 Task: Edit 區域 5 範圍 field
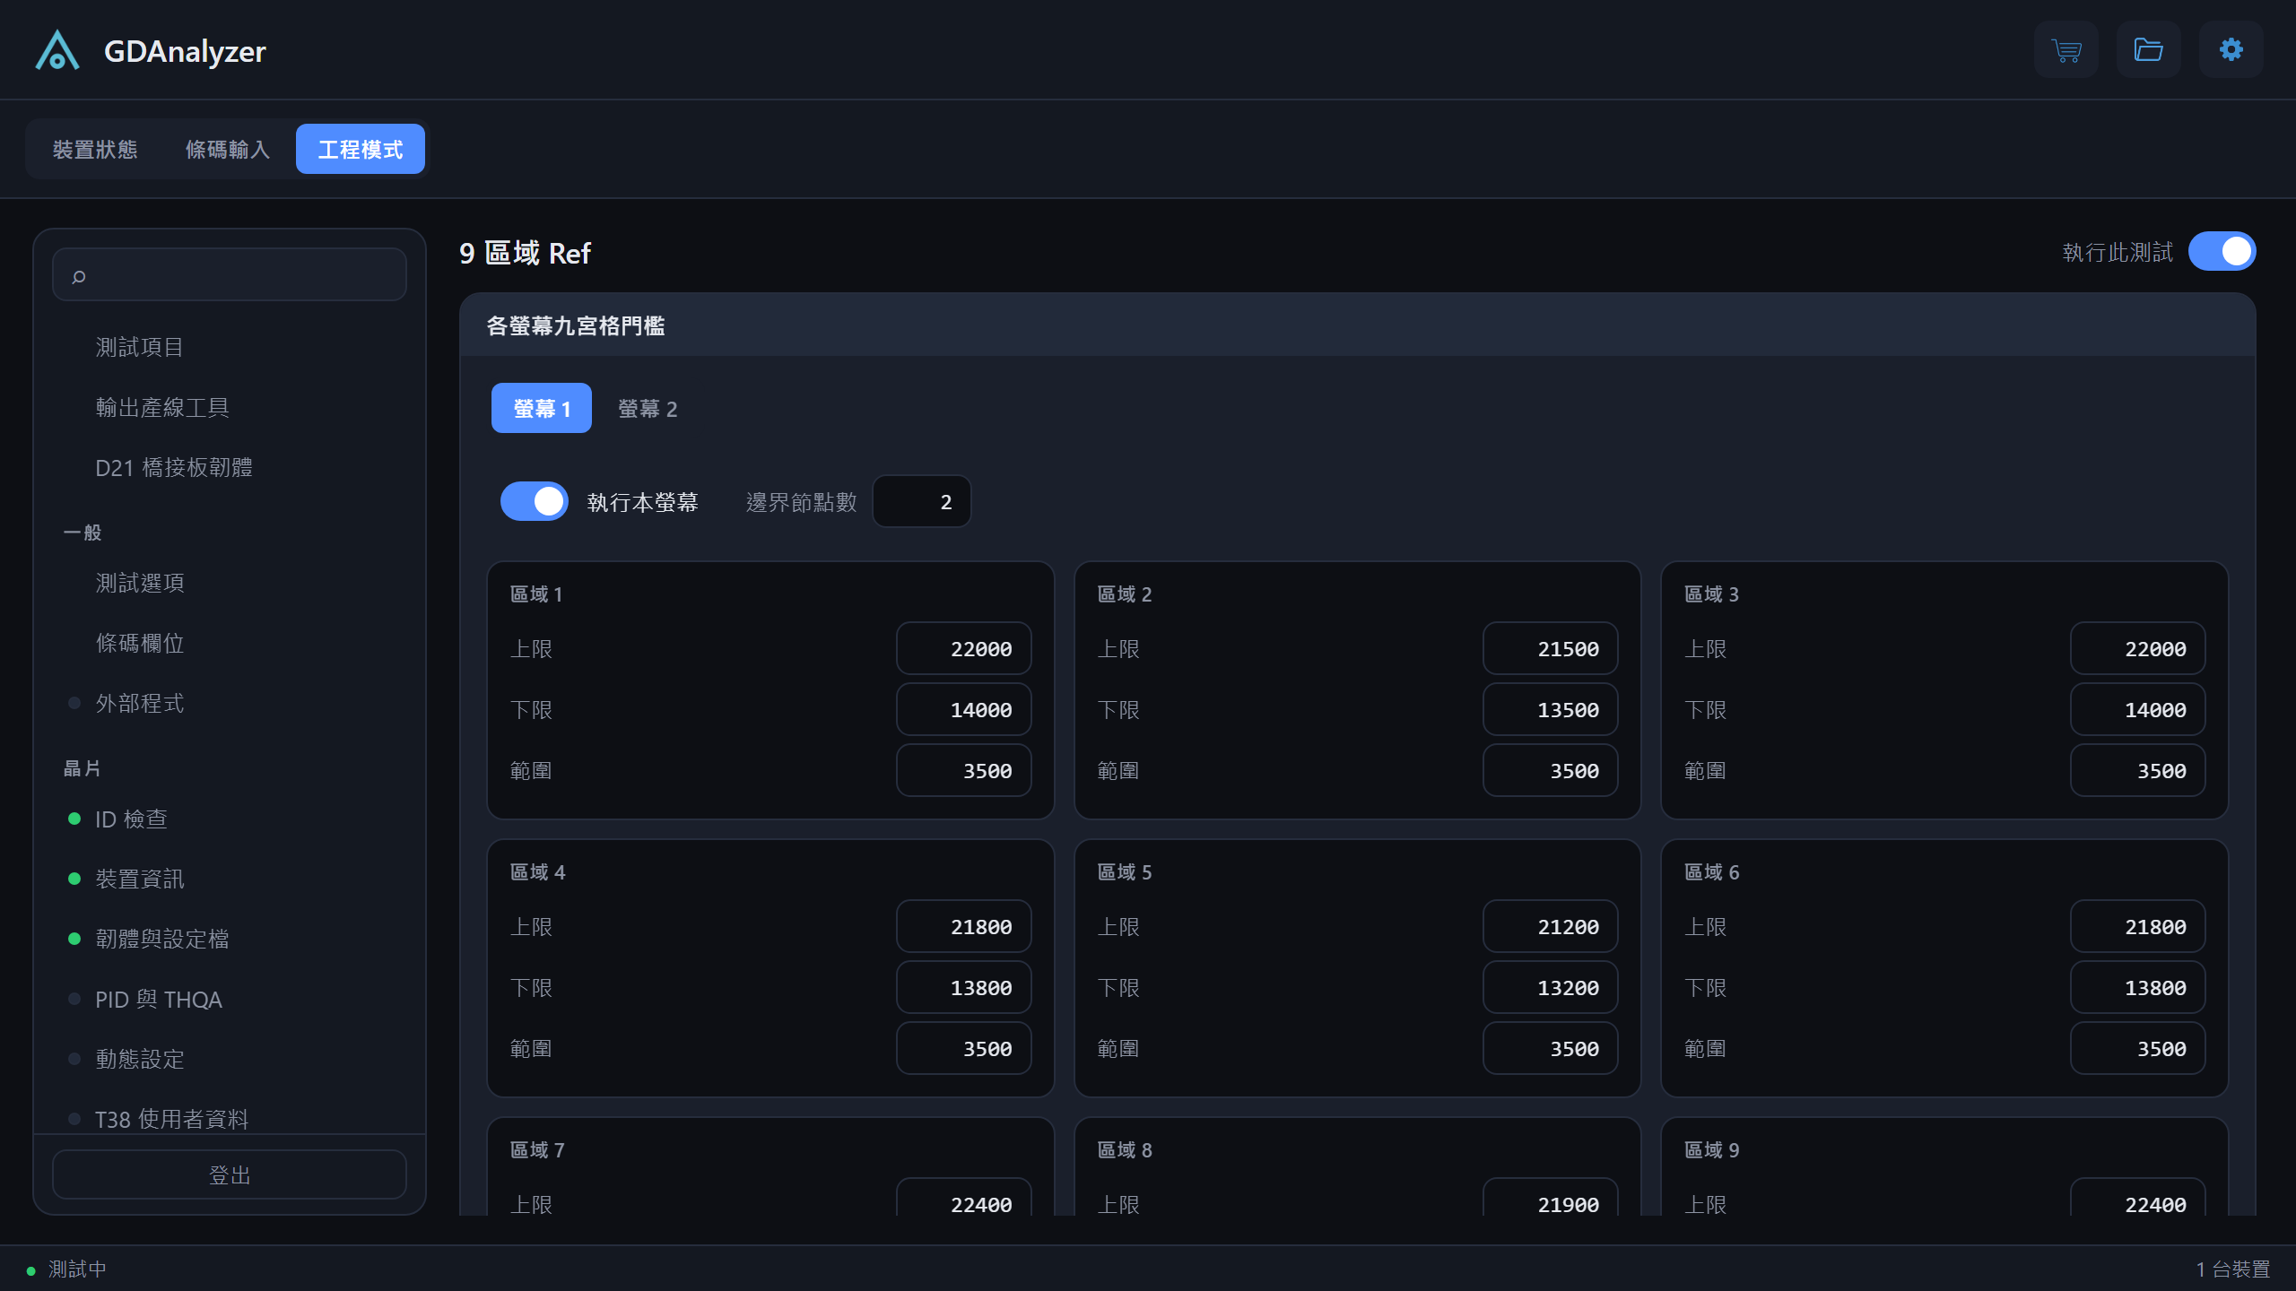(x=1551, y=1048)
